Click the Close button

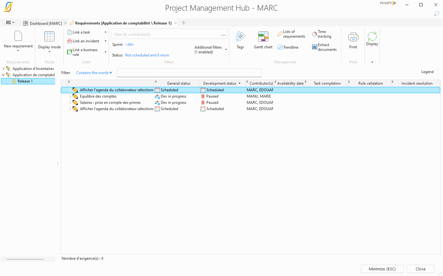click(x=421, y=269)
